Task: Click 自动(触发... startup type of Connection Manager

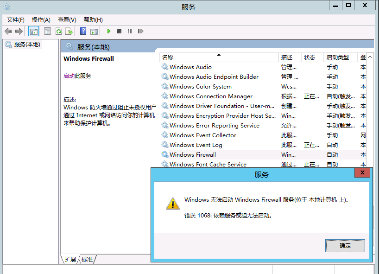Action: 341,96
